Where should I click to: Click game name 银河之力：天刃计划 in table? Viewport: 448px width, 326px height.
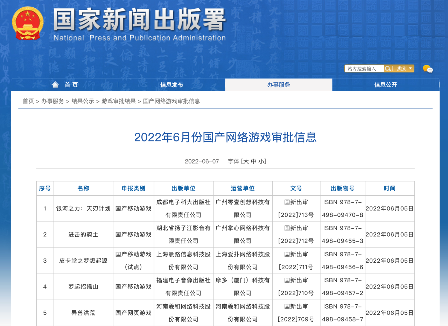pos(83,209)
